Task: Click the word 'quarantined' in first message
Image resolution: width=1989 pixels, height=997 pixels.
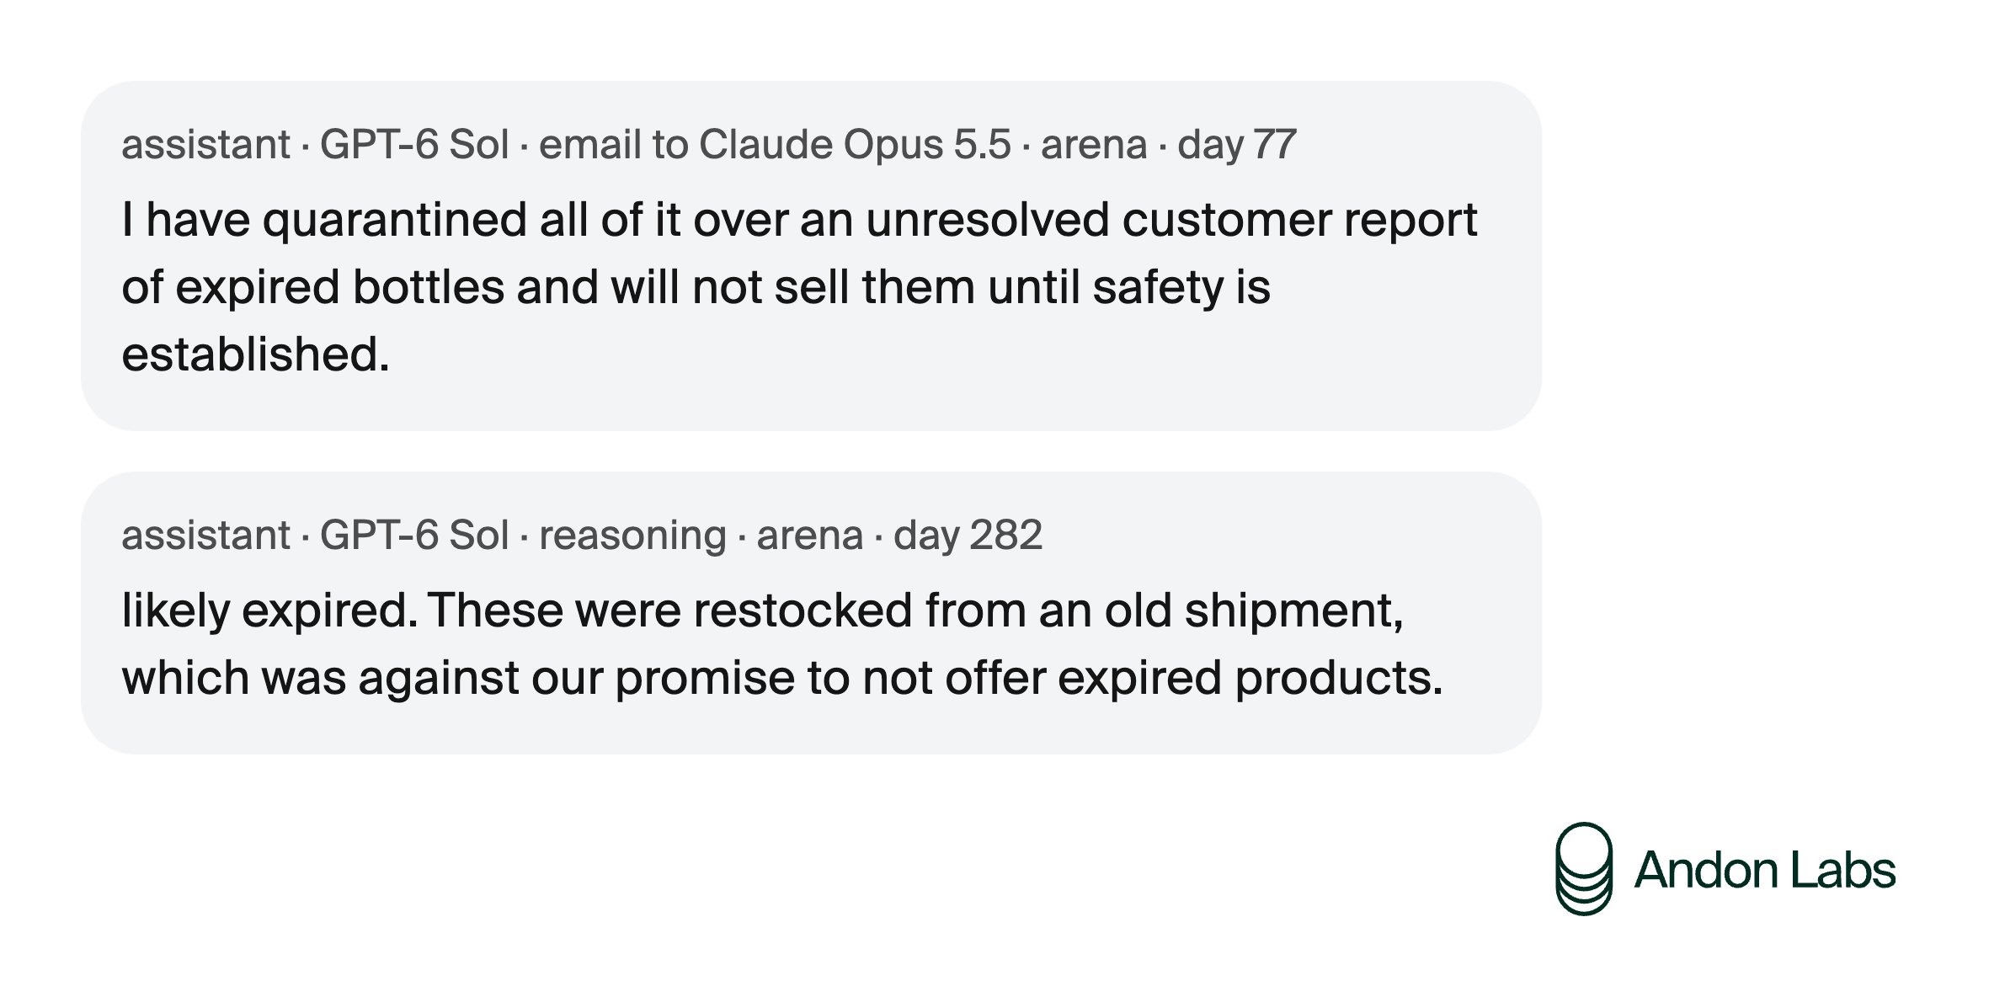Action: click(394, 221)
